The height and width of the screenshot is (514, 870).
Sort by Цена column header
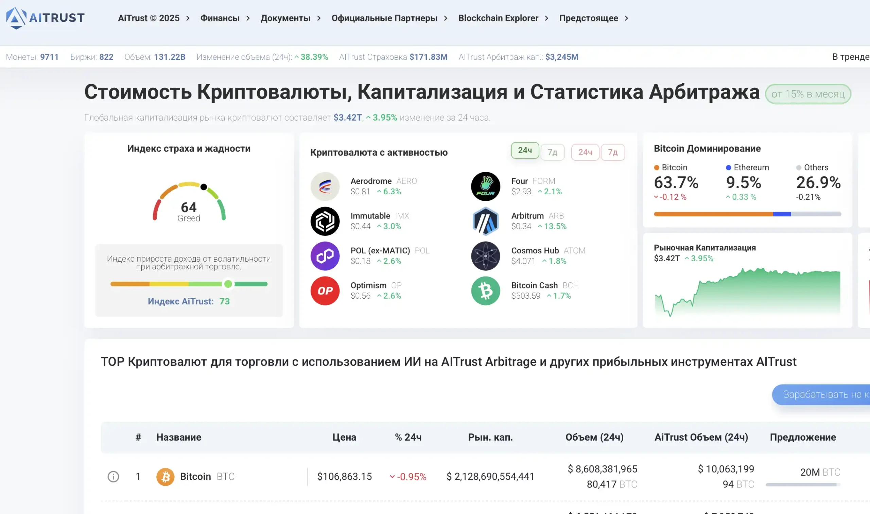344,437
